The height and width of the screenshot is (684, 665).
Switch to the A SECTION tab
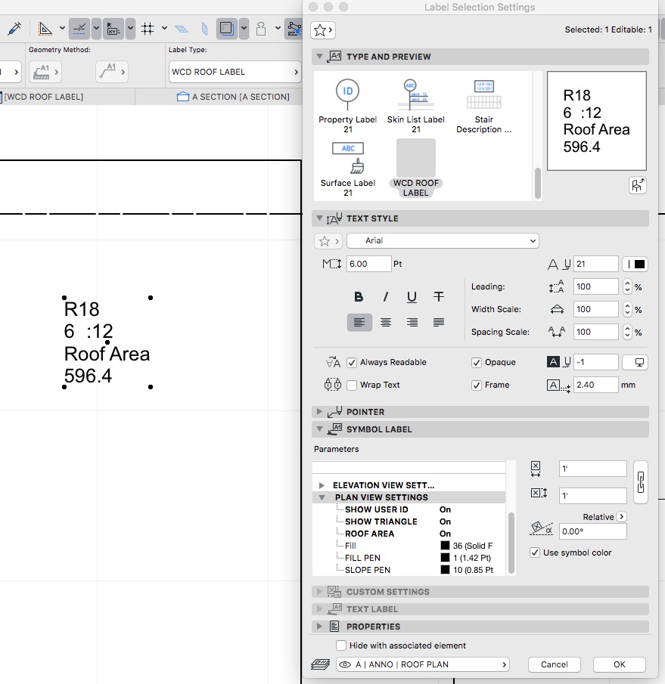pos(233,97)
